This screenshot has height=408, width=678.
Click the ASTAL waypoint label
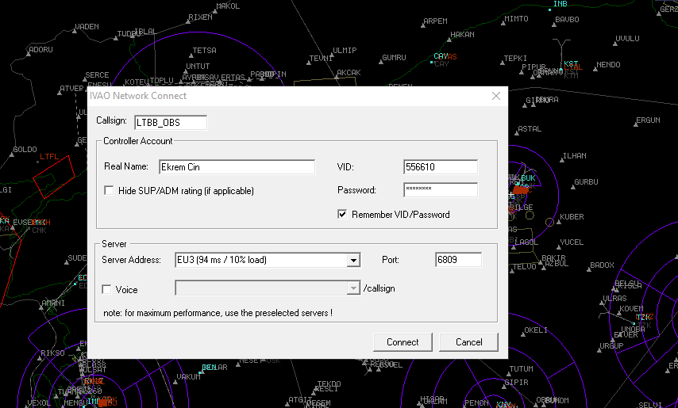pyautogui.click(x=530, y=129)
